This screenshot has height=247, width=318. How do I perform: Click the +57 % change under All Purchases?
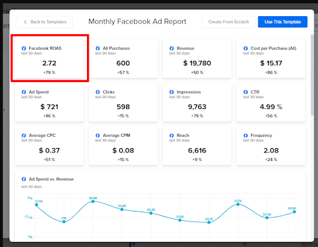[123, 72]
